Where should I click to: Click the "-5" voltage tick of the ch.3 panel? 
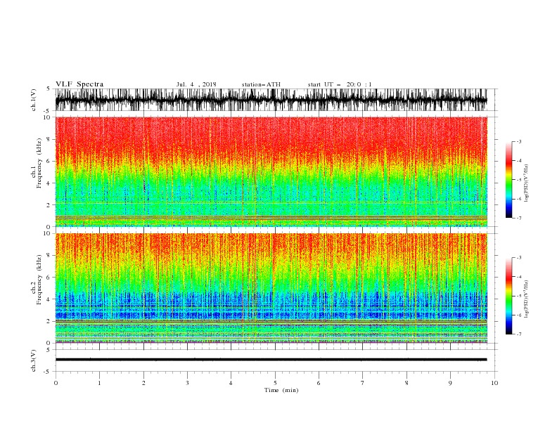48,372
